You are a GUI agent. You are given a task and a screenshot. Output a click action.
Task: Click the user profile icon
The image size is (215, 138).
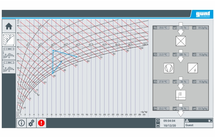tap(187, 120)
